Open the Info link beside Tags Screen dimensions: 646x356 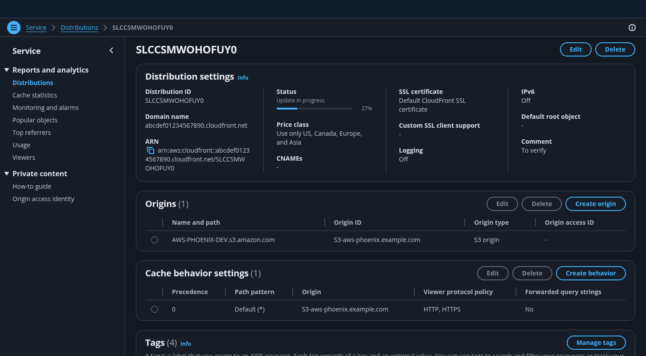186,344
